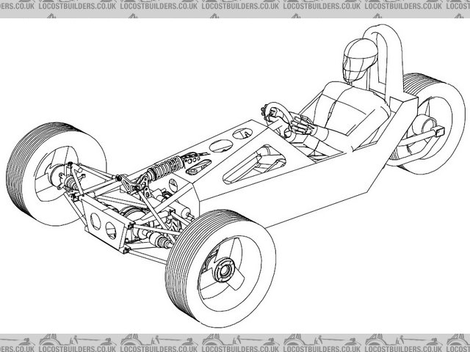Click the small oval hole beside the coilover
Viewport: 470px width, 352px height.
pyautogui.click(x=198, y=171)
